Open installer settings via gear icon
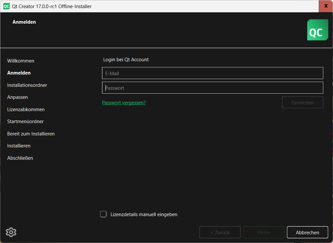Viewport: 333px width, 243px height. (11, 232)
